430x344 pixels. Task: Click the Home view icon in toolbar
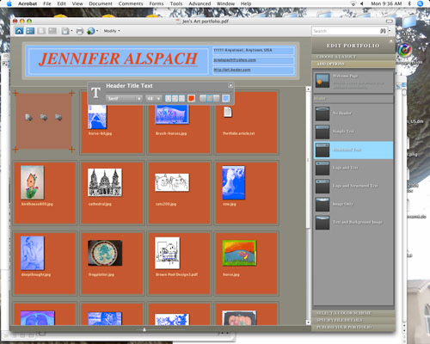tap(19, 31)
